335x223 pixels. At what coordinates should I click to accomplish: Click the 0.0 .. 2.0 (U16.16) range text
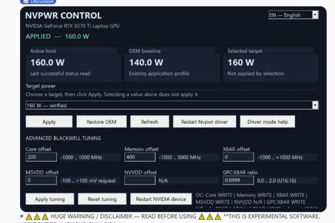click(x=276, y=181)
